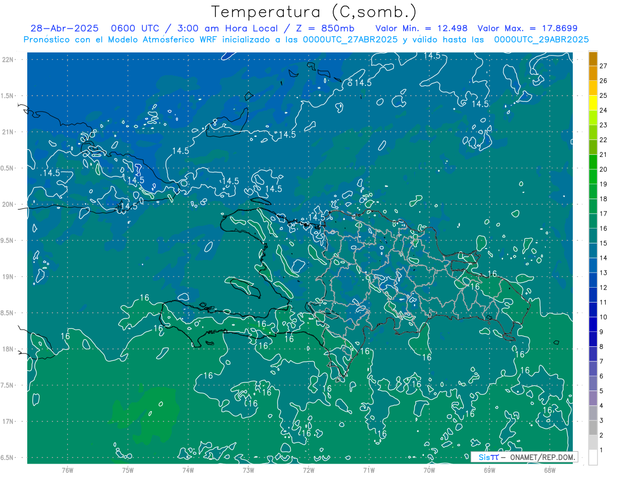The image size is (617, 477).
Task: Click the number 27 on the color scale
Action: coord(603,66)
